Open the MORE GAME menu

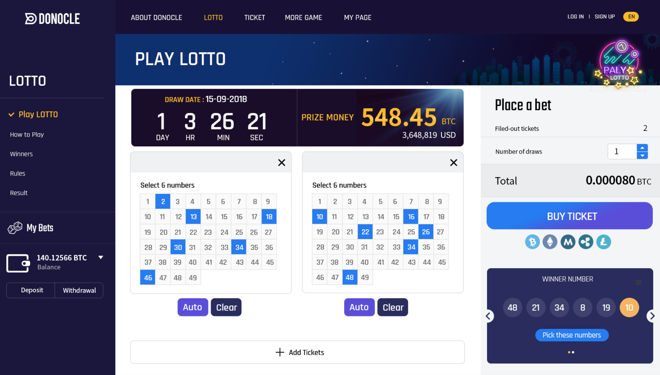tap(304, 17)
